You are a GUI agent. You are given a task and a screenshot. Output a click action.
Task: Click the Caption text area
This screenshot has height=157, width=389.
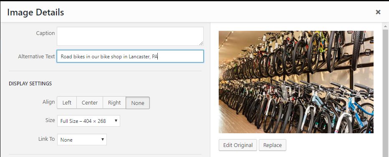pyautogui.click(x=130, y=36)
